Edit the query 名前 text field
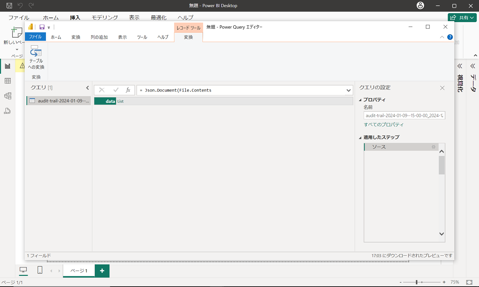This screenshot has height=287, width=479. click(x=405, y=115)
